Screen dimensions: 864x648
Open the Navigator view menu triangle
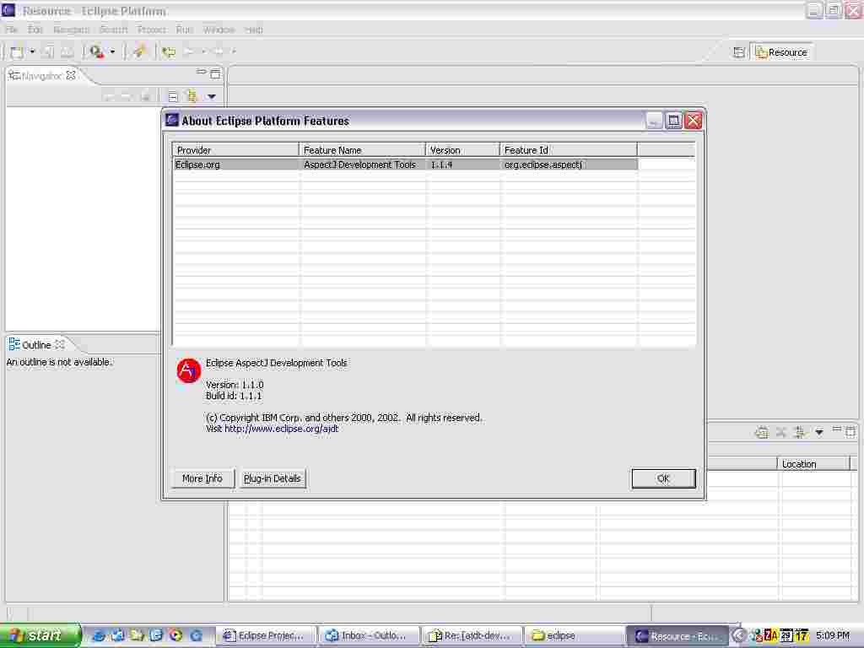pos(212,97)
